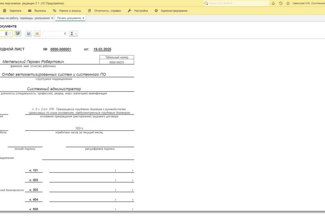
Task: Click the Настройка wrench icon
Action: (129, 11)
